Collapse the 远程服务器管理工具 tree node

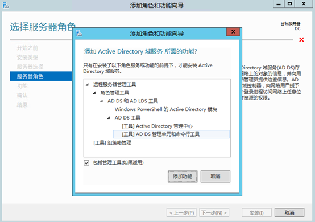(x=87, y=84)
